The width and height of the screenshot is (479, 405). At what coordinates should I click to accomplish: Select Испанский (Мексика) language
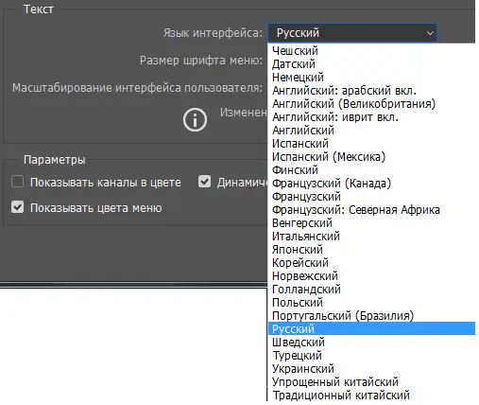pos(371,157)
